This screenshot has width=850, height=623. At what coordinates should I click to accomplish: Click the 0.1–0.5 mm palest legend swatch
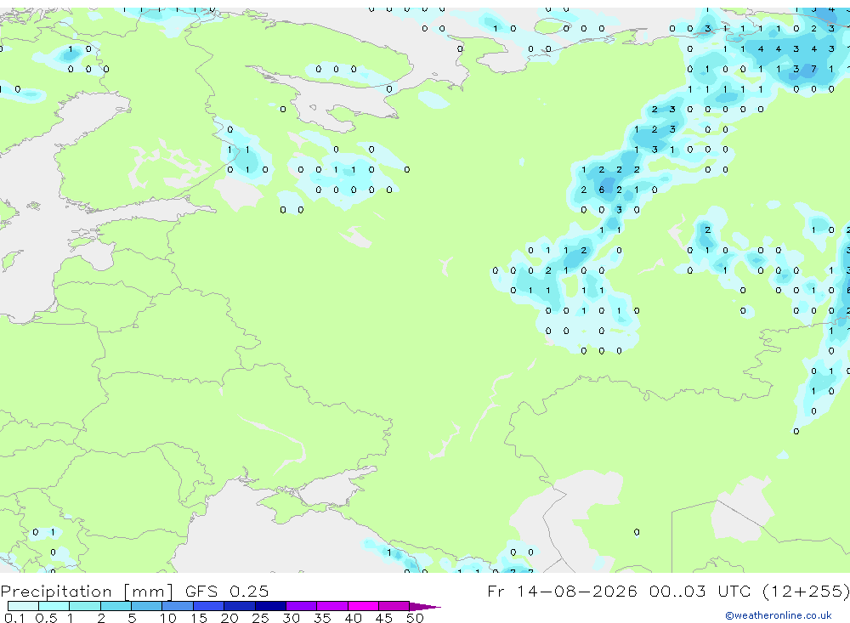pyautogui.click(x=23, y=606)
